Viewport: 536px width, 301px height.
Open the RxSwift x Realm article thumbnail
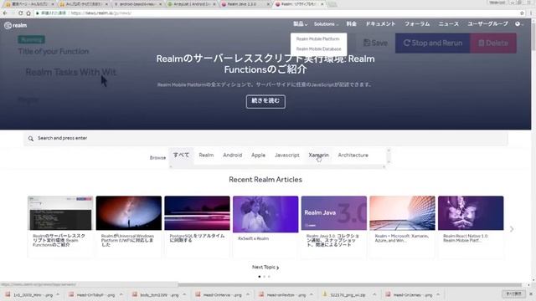point(265,214)
